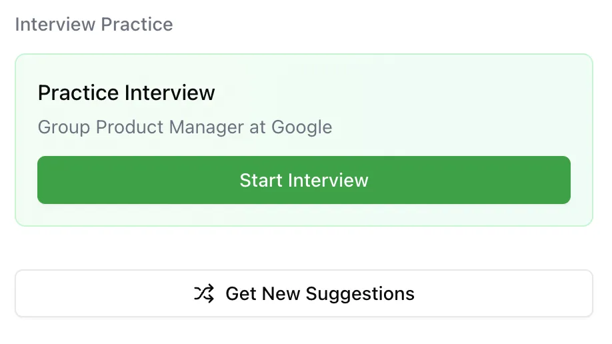Click the shuffle icon beside Get New Suggestions
Viewport: 612px width, 344px height.
click(x=204, y=293)
